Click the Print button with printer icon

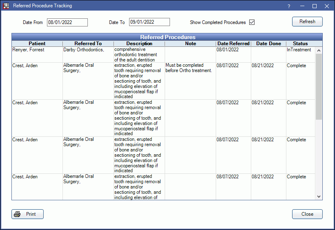click(x=27, y=214)
